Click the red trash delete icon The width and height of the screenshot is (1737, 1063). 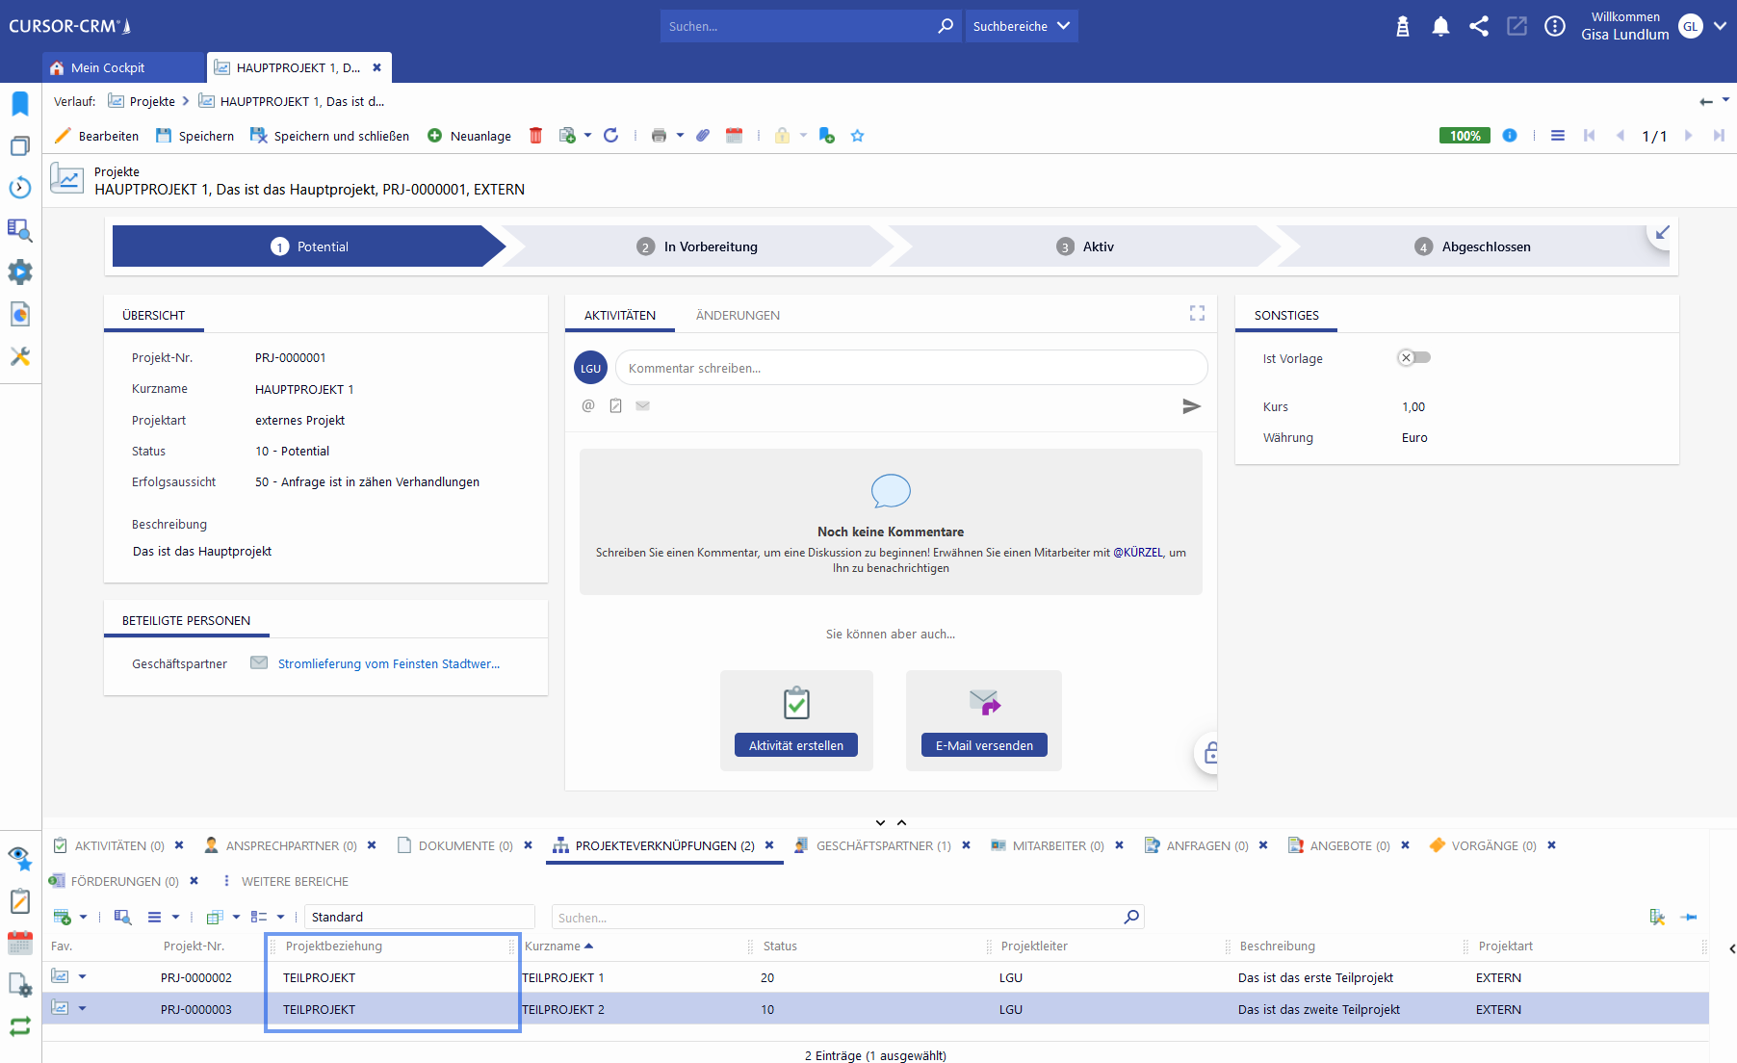tap(535, 136)
